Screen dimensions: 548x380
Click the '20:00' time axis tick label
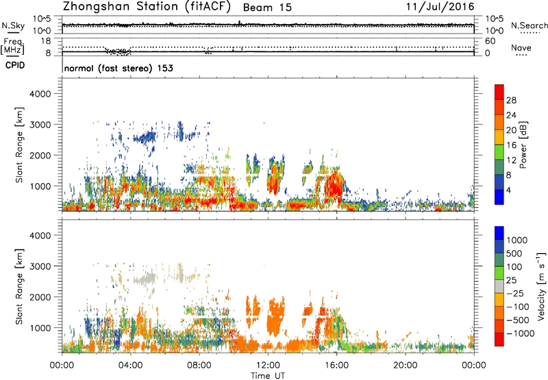(x=405, y=366)
